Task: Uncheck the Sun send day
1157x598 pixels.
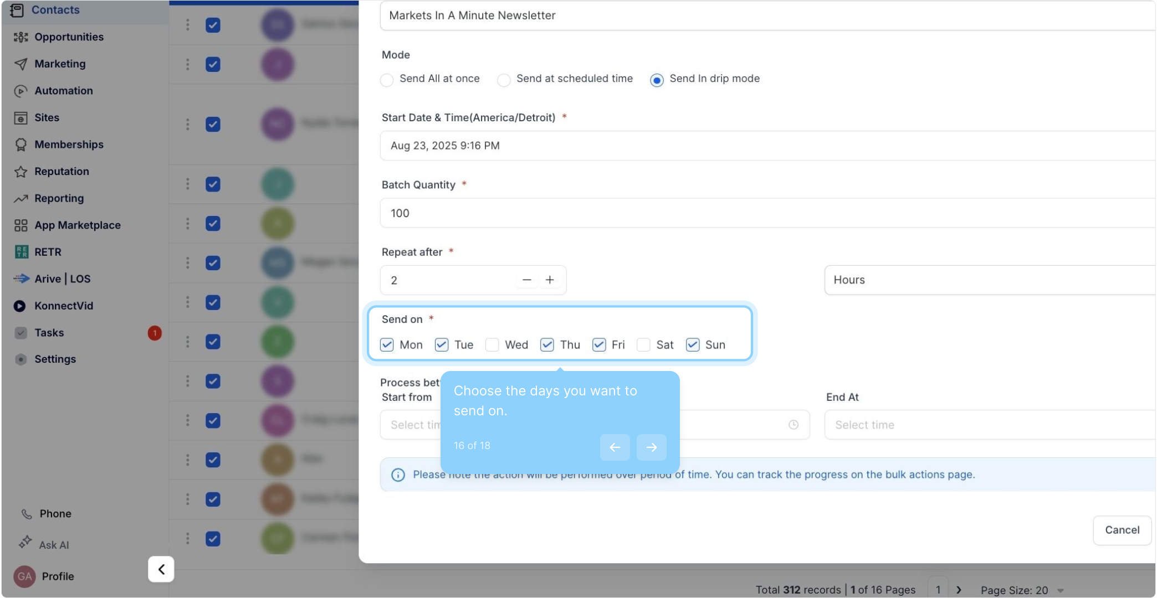Action: (x=692, y=345)
